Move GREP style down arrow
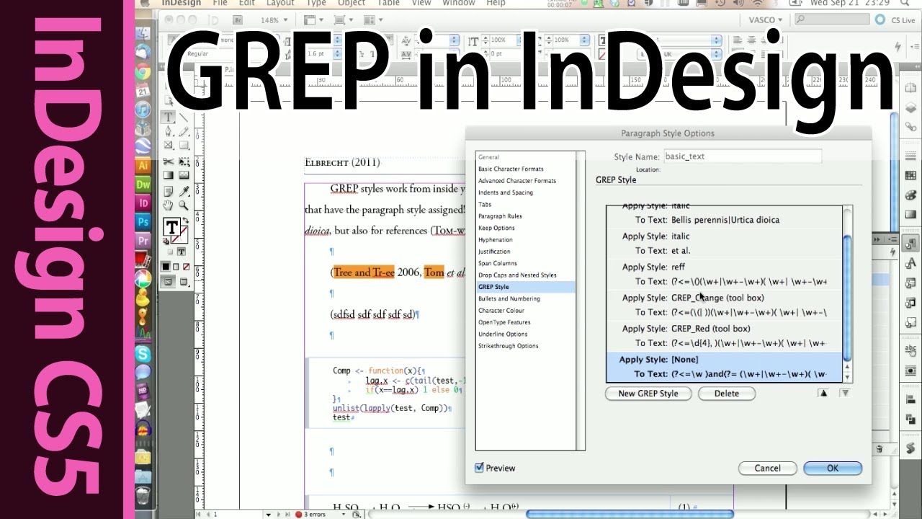 pyautogui.click(x=845, y=393)
